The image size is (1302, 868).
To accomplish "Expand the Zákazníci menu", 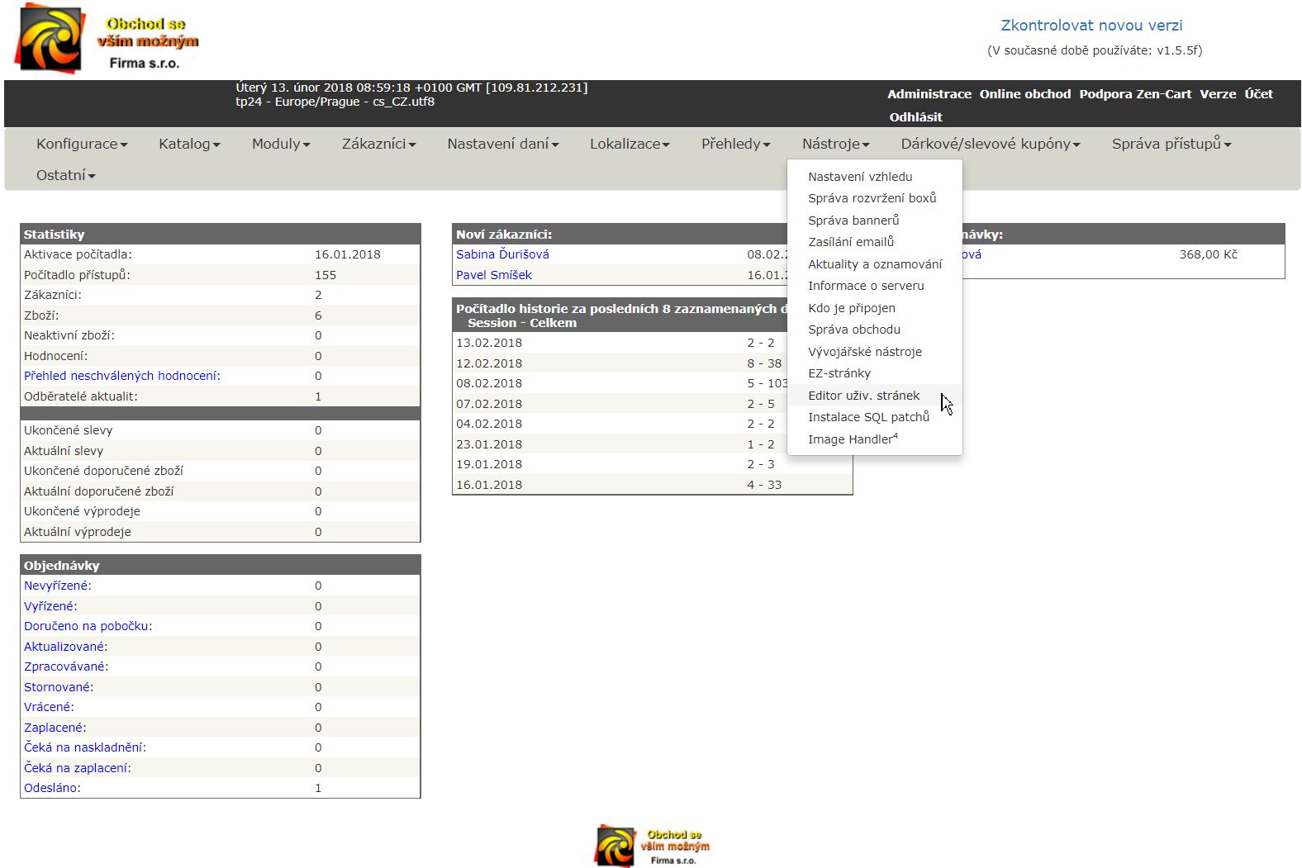I will (x=378, y=144).
